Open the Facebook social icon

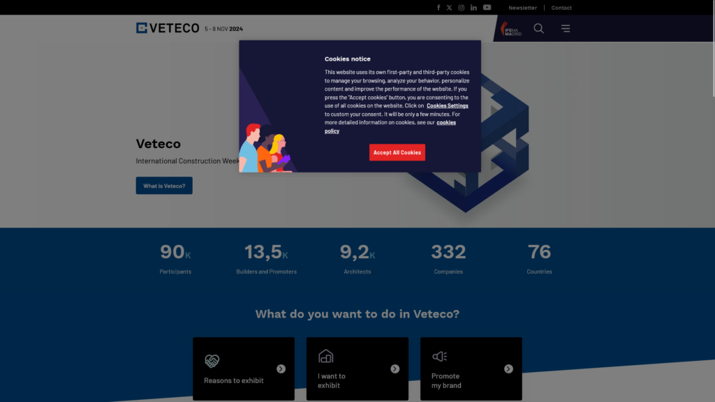coord(438,8)
